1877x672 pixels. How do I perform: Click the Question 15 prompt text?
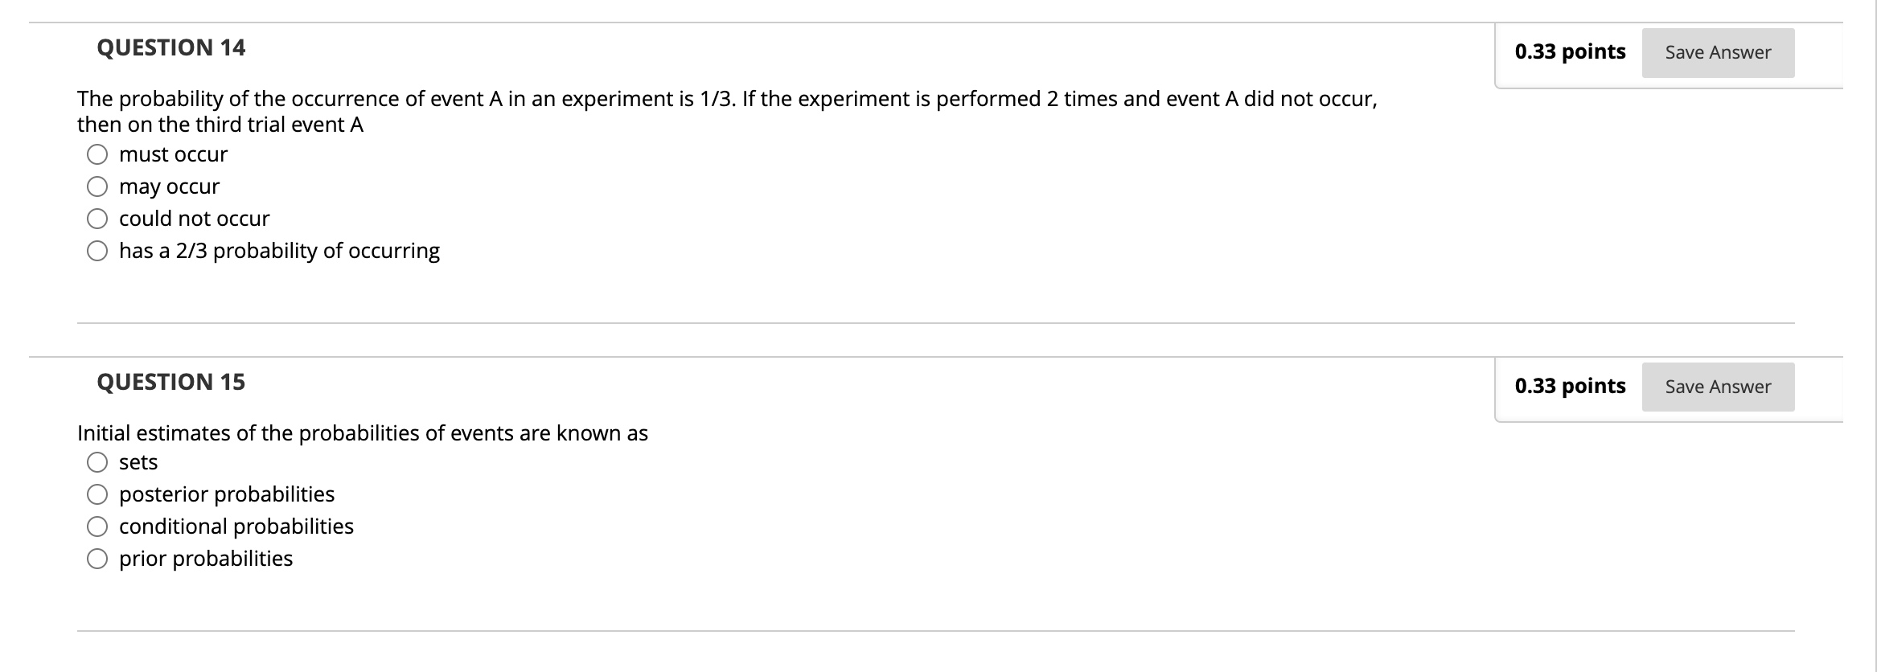tap(362, 432)
